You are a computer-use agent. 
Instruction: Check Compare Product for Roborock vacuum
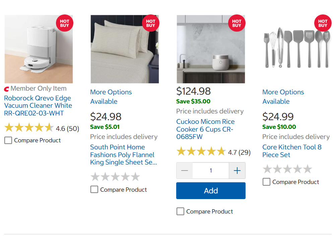[x=8, y=140]
